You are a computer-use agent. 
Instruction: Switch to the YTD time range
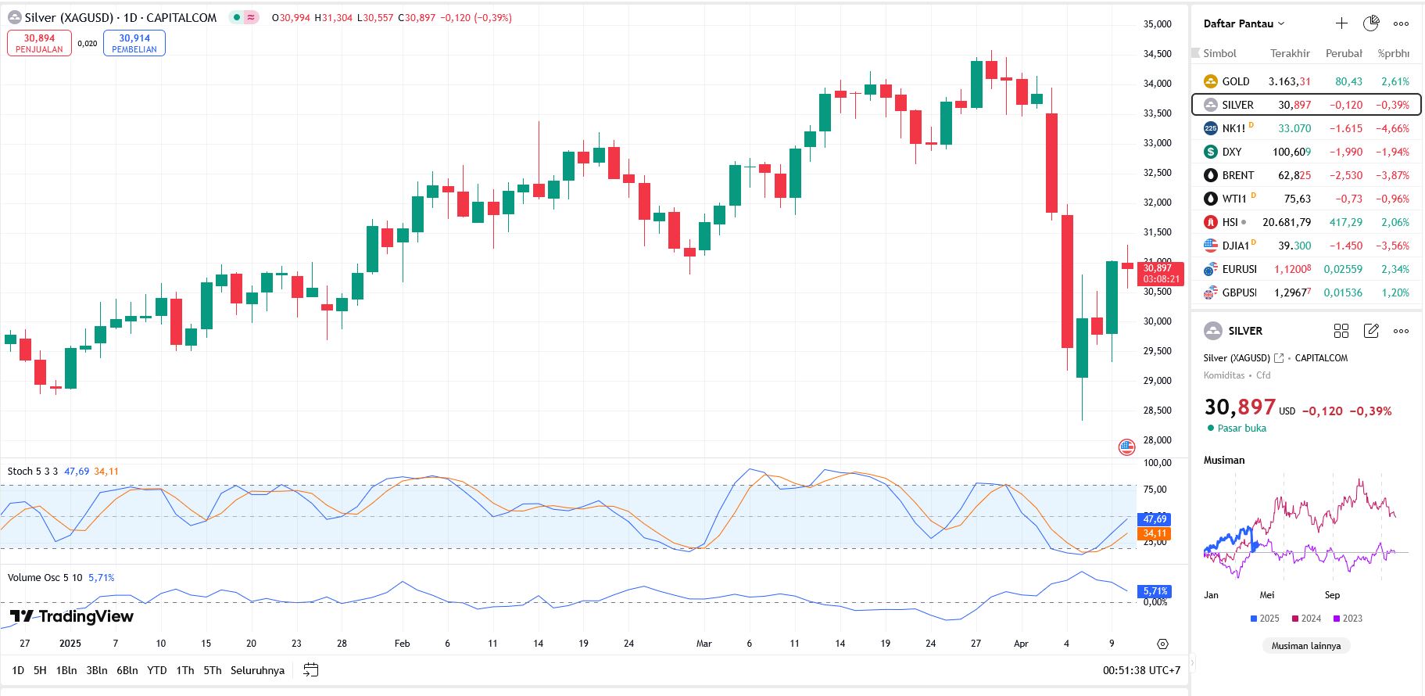(x=157, y=670)
